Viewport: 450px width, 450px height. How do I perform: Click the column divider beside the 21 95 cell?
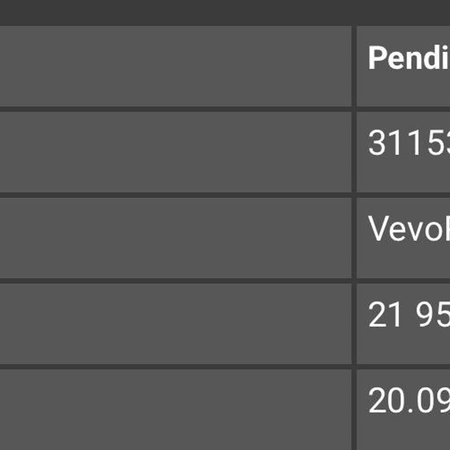(x=354, y=323)
